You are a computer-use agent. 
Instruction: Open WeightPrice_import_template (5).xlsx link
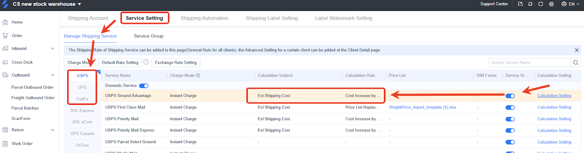tap(422, 107)
